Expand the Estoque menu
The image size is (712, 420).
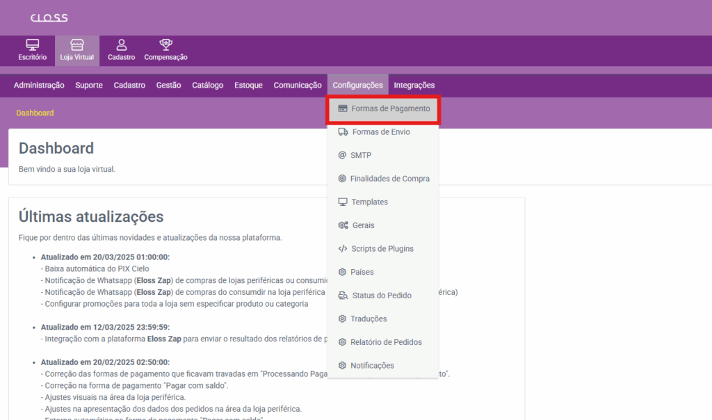(x=248, y=86)
